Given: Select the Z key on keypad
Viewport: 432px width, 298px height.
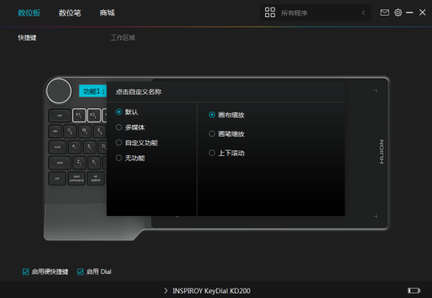Looking at the screenshot, I should [80, 162].
